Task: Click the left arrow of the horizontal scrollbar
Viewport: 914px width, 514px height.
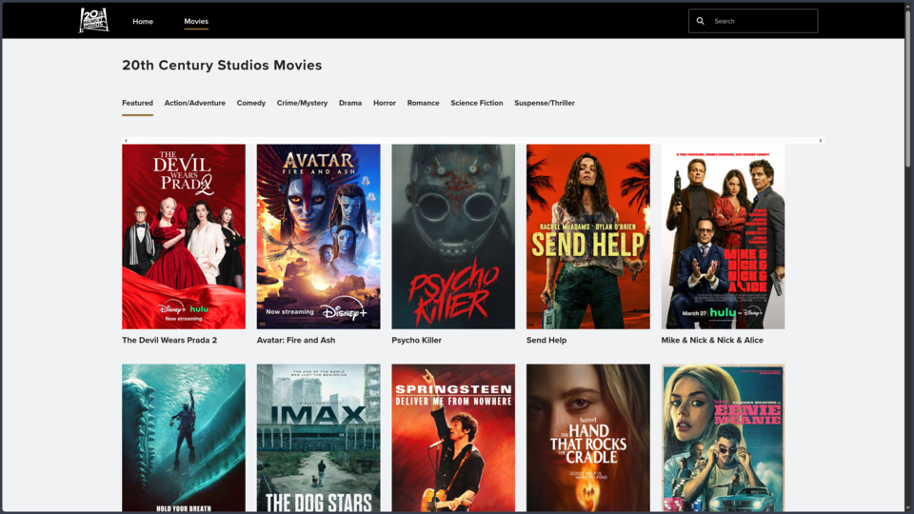Action: tap(126, 141)
